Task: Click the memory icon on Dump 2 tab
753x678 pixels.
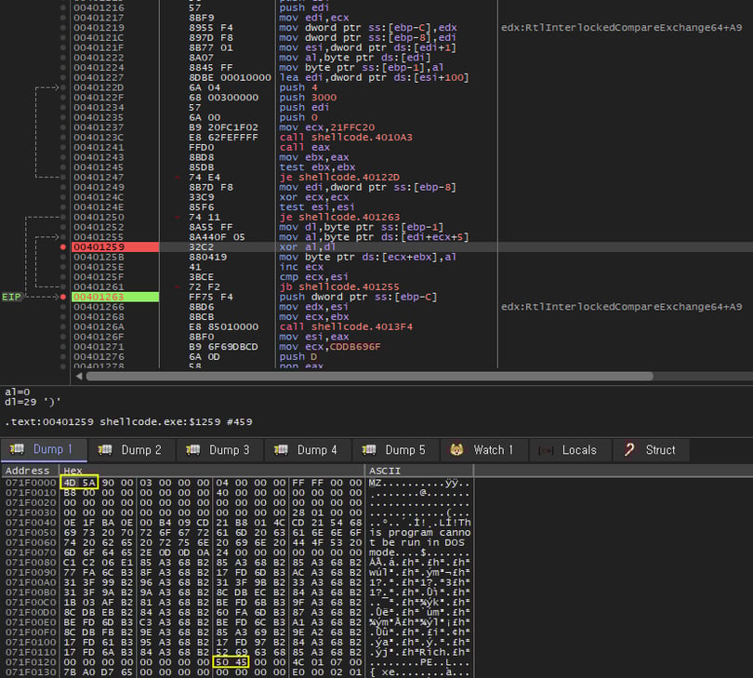Action: click(x=104, y=450)
